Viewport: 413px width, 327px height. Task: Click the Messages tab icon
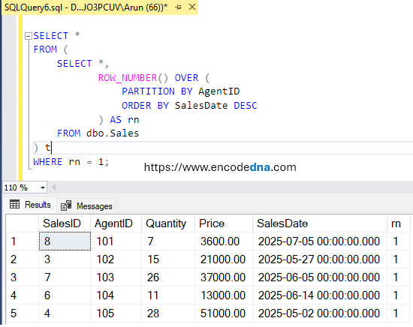(66, 205)
